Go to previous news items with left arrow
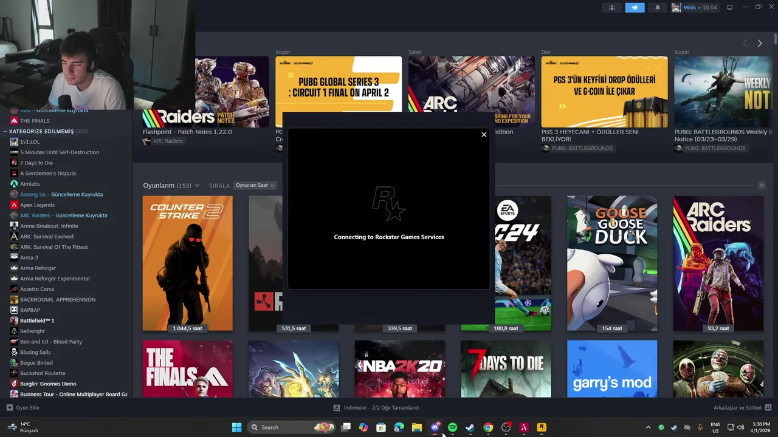The height and width of the screenshot is (437, 778). click(745, 43)
